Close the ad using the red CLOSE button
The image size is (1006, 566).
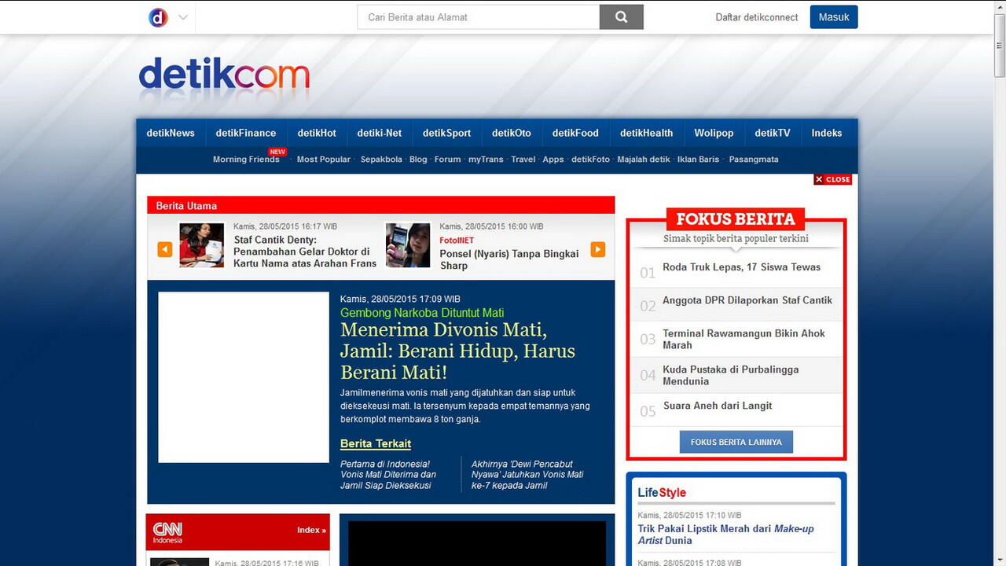pos(833,179)
